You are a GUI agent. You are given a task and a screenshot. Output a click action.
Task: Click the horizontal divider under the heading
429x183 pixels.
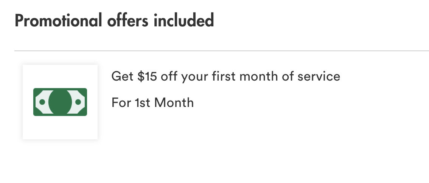[x=221, y=50]
